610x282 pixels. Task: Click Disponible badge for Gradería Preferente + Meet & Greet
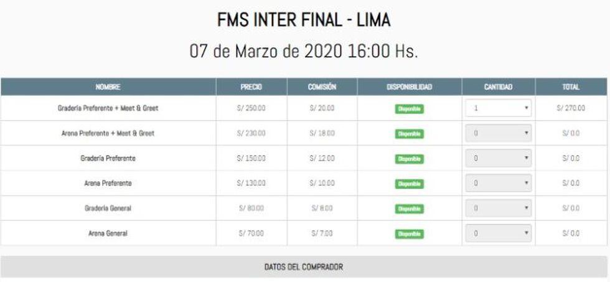(409, 108)
